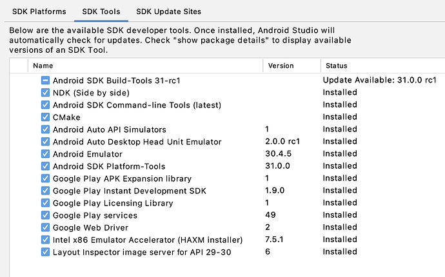Select the 'Google Play services' row name
Viewport: 445px width, 277px height.
coord(95,215)
